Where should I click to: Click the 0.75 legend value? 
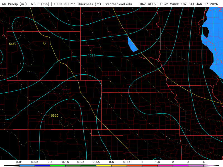pos(127,162)
